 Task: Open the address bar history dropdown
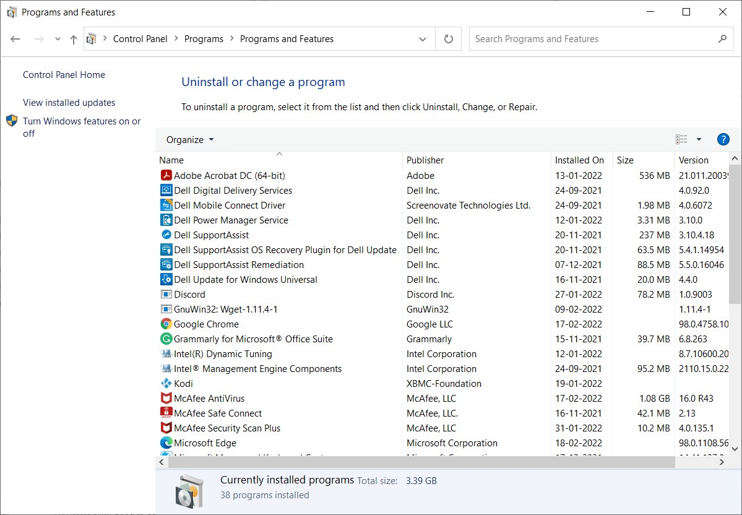coord(423,39)
